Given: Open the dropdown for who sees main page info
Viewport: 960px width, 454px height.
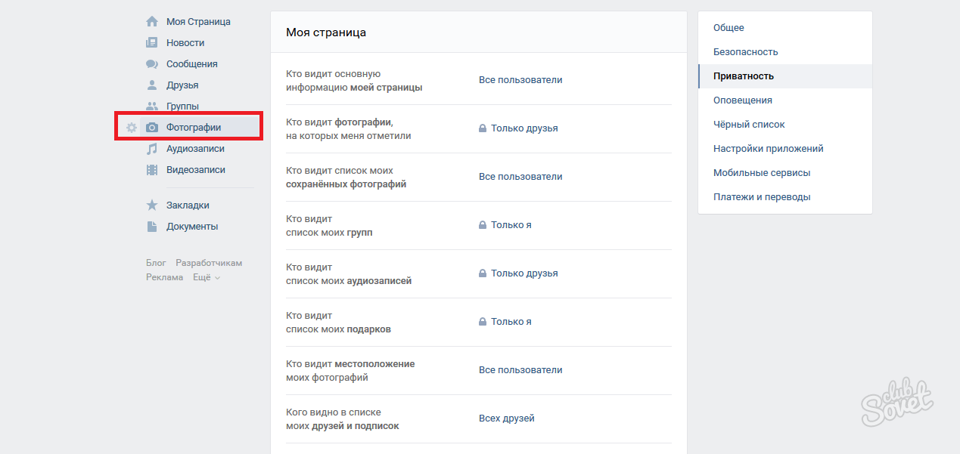Looking at the screenshot, I should click(x=520, y=80).
